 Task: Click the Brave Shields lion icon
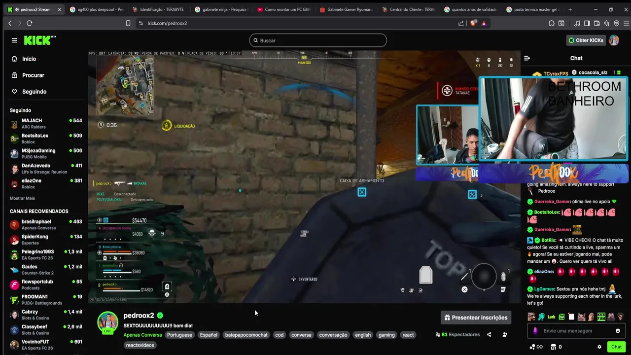pyautogui.click(x=474, y=23)
